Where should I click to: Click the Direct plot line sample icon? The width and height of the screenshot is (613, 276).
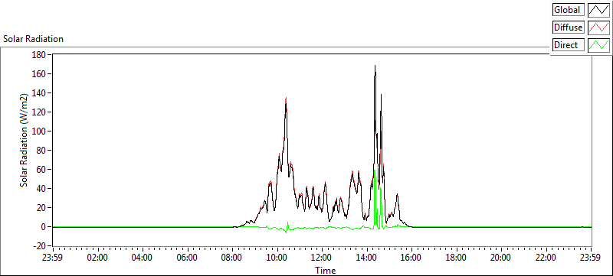pyautogui.click(x=599, y=45)
